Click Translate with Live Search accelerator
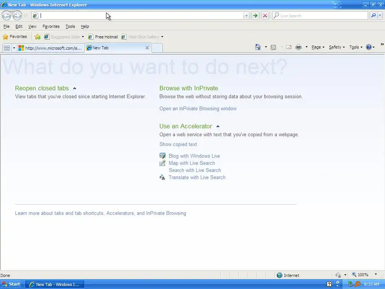The width and height of the screenshot is (385, 289). tap(197, 178)
